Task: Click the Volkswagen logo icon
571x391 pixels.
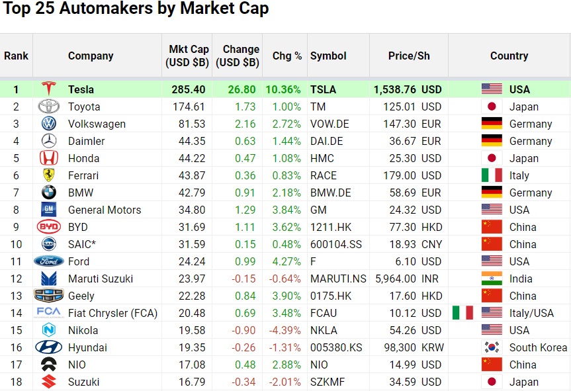Action: point(49,124)
